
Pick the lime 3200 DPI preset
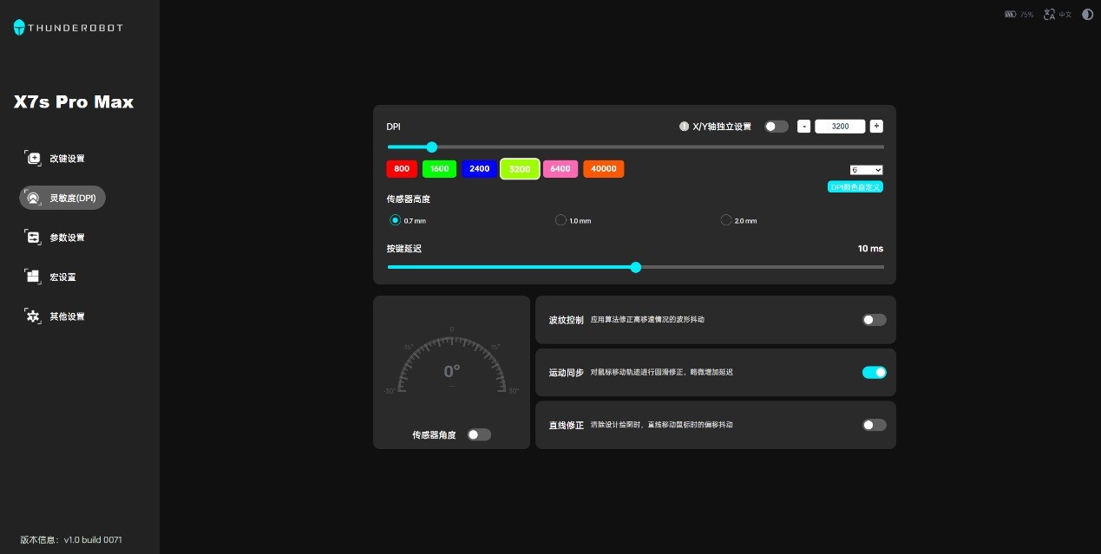pos(520,169)
